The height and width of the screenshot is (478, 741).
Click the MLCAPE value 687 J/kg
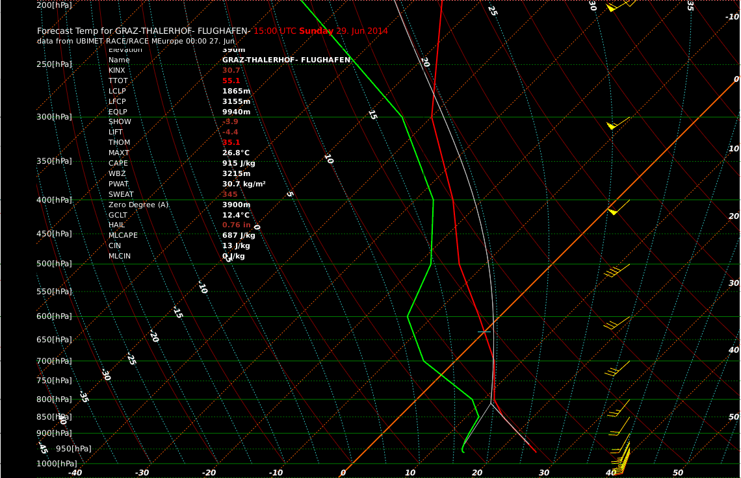point(239,236)
